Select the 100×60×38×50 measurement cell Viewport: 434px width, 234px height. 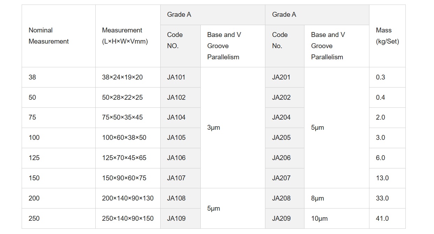click(x=128, y=137)
